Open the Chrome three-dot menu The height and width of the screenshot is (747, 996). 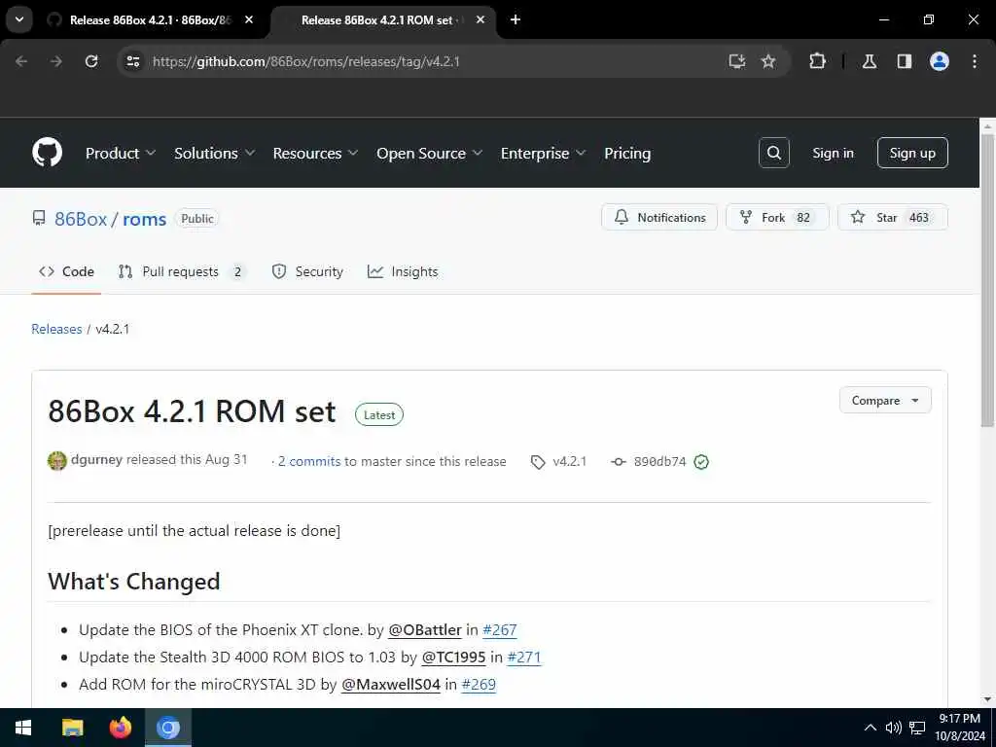(975, 61)
